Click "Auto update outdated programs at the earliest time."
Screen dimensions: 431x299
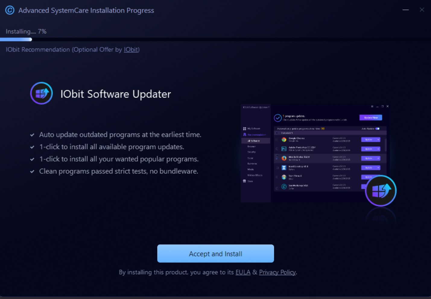(x=120, y=135)
